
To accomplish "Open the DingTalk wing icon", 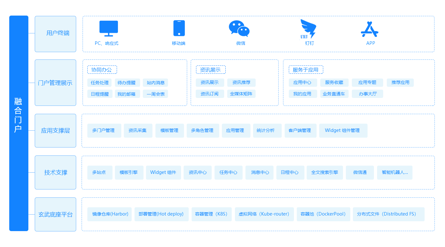I will (308, 29).
